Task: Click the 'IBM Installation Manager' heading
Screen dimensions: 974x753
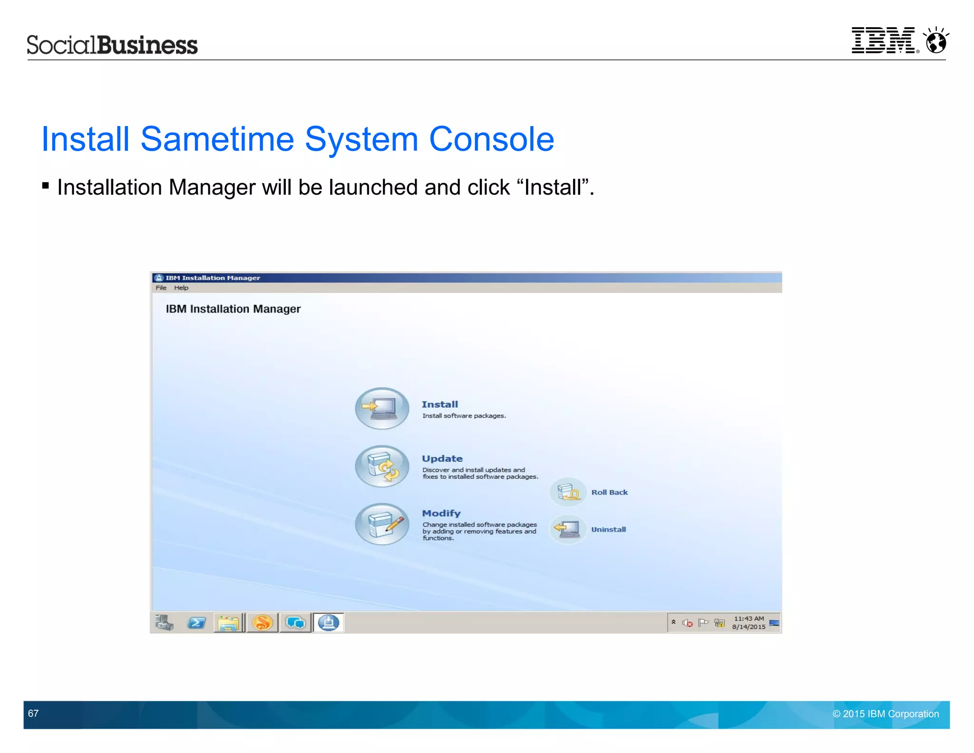Action: (x=233, y=309)
